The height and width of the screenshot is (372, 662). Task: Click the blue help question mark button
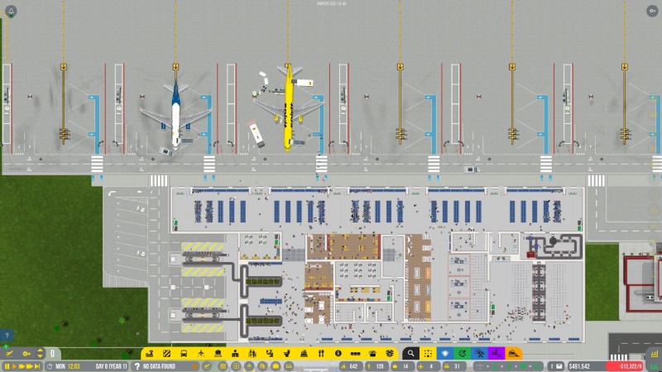(7, 336)
